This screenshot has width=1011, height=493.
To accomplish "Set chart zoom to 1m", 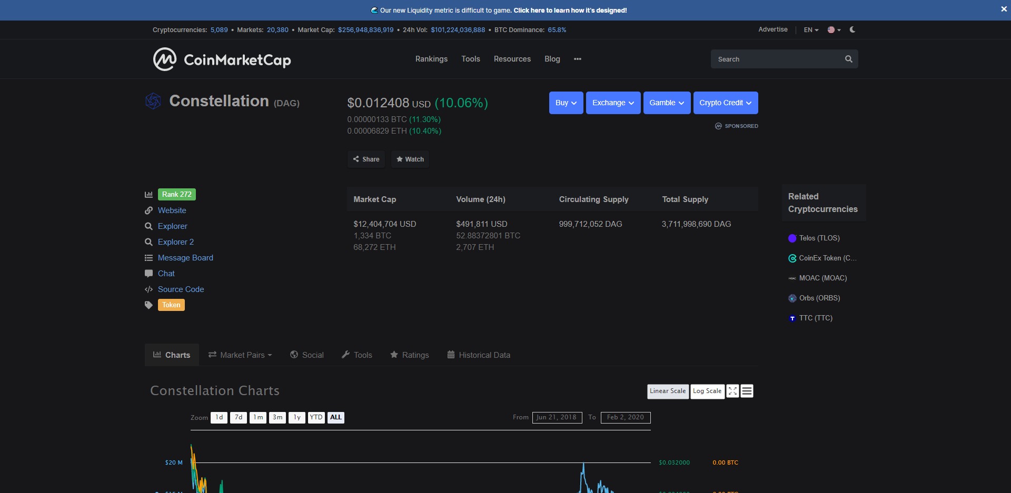I will pos(258,417).
